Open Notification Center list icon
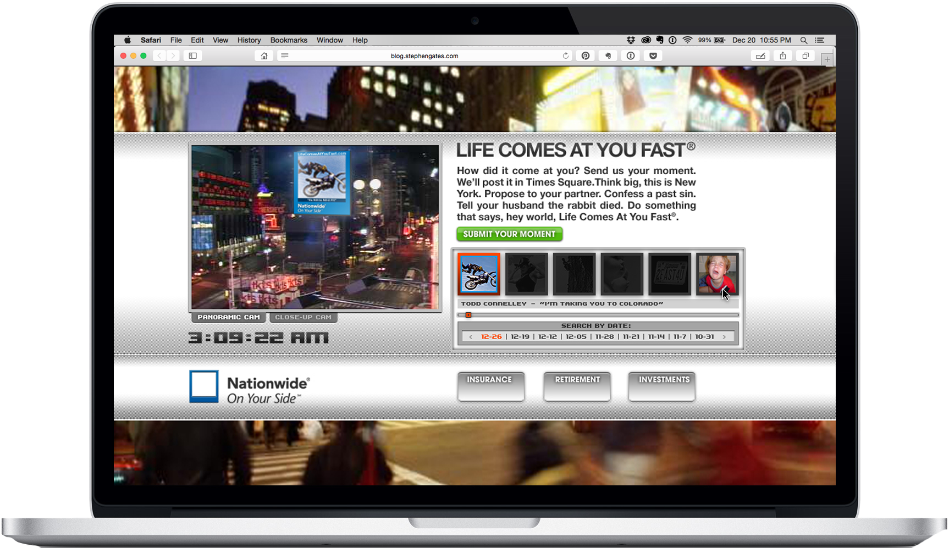Viewport: 949px width, 548px height. [x=820, y=40]
